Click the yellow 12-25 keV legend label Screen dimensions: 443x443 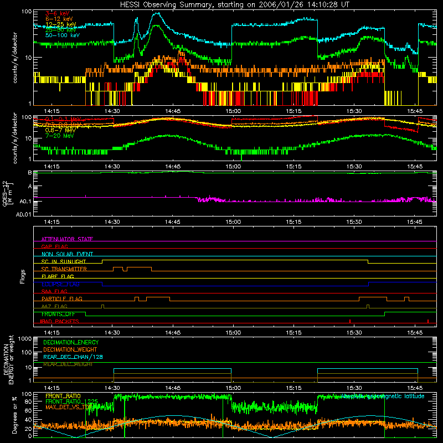click(x=60, y=24)
